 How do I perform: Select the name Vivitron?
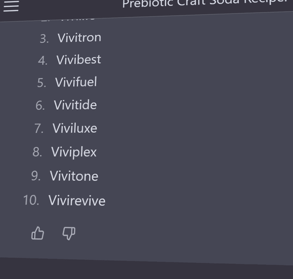click(x=79, y=38)
